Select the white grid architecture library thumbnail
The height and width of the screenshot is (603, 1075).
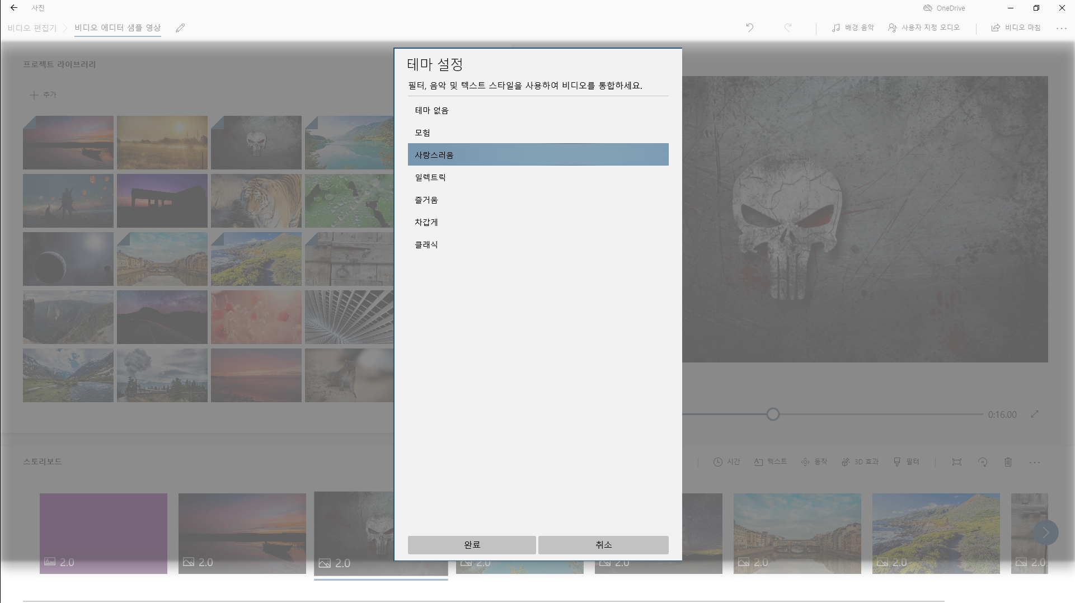click(x=349, y=317)
